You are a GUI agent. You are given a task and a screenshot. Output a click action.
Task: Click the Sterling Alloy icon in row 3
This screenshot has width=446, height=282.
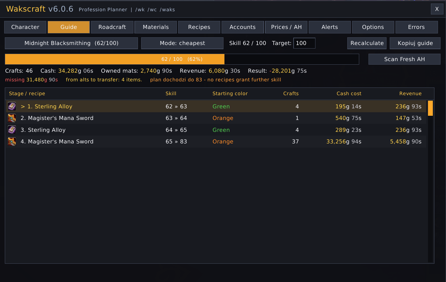click(12, 130)
